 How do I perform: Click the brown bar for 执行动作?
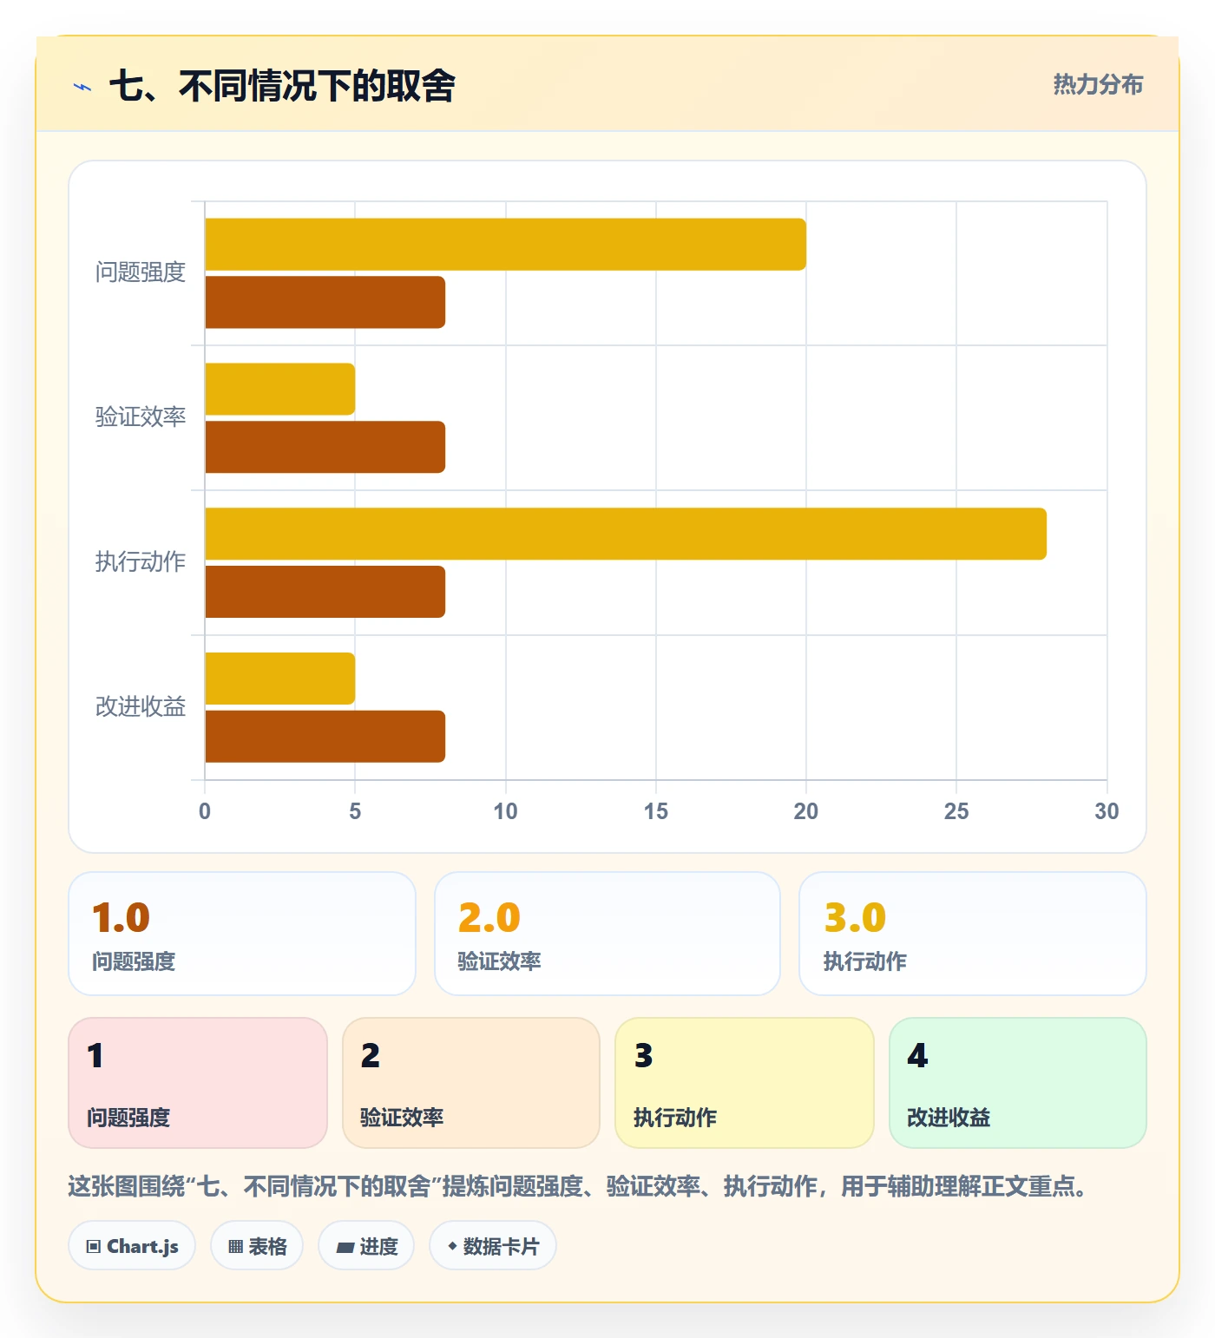coord(325,592)
